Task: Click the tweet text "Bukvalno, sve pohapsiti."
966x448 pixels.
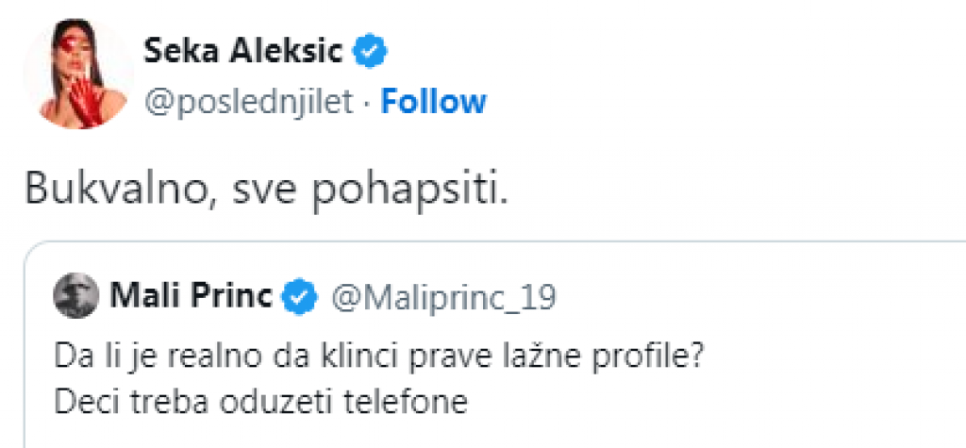Action: (268, 190)
